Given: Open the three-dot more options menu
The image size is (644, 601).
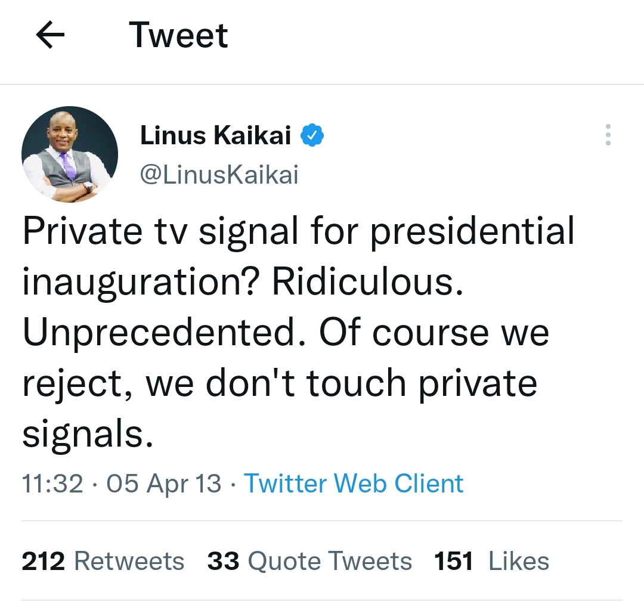Looking at the screenshot, I should (608, 135).
